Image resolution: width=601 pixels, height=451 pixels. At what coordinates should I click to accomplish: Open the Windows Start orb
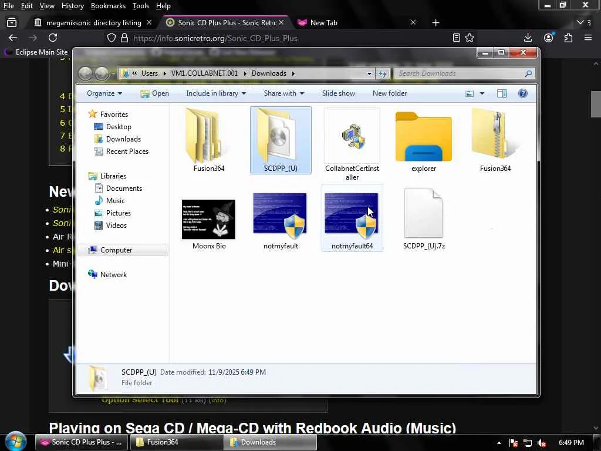(x=16, y=442)
